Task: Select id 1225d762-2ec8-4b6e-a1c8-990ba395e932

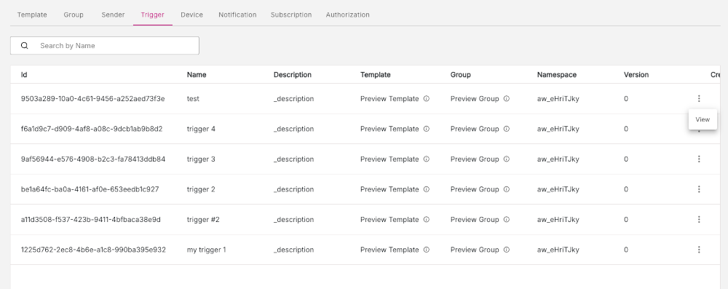Action: pyautogui.click(x=93, y=250)
